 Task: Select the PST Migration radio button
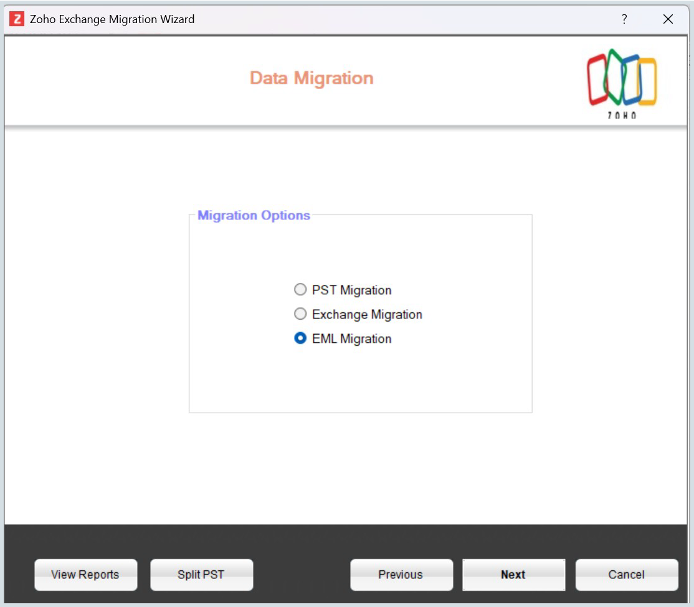click(300, 290)
